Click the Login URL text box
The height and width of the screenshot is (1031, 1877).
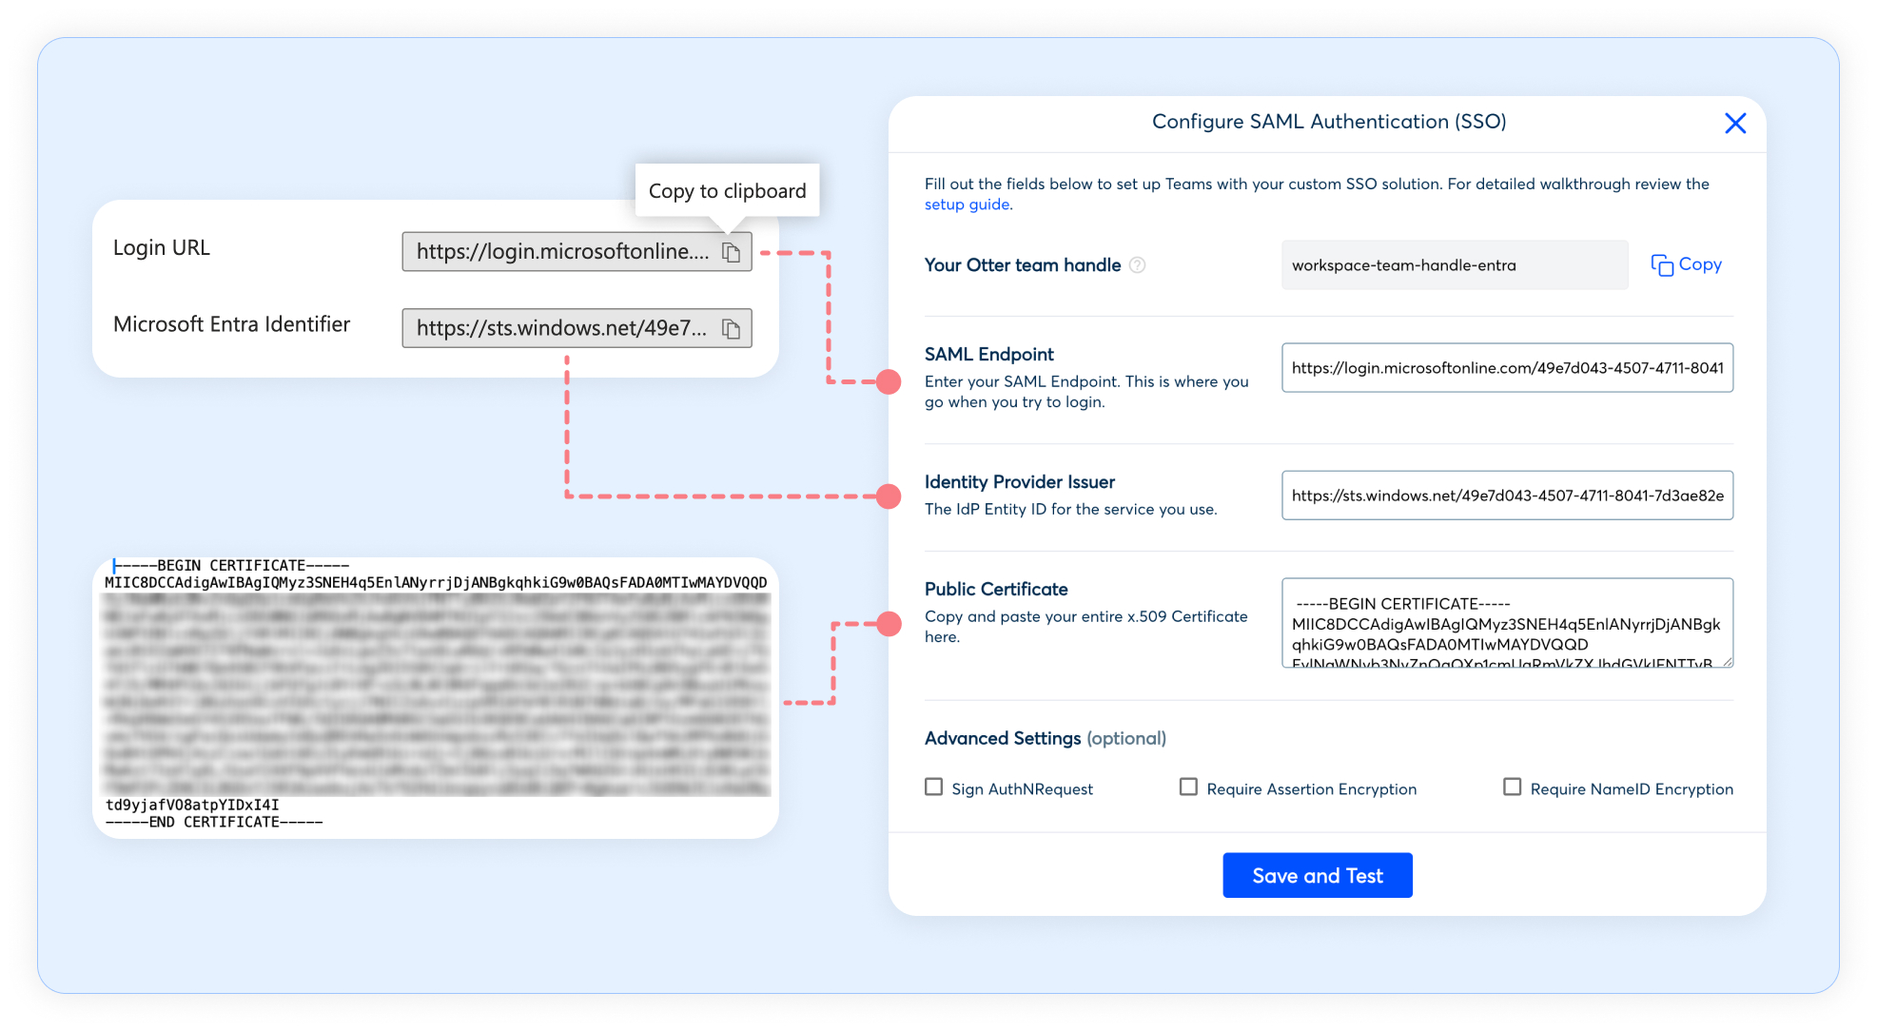pos(561,252)
